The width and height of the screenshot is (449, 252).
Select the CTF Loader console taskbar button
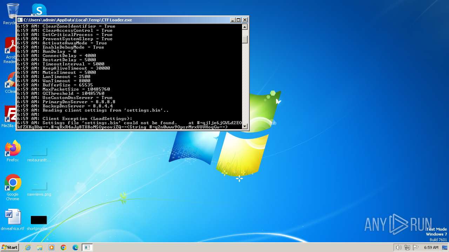pyautogui.click(x=87, y=247)
